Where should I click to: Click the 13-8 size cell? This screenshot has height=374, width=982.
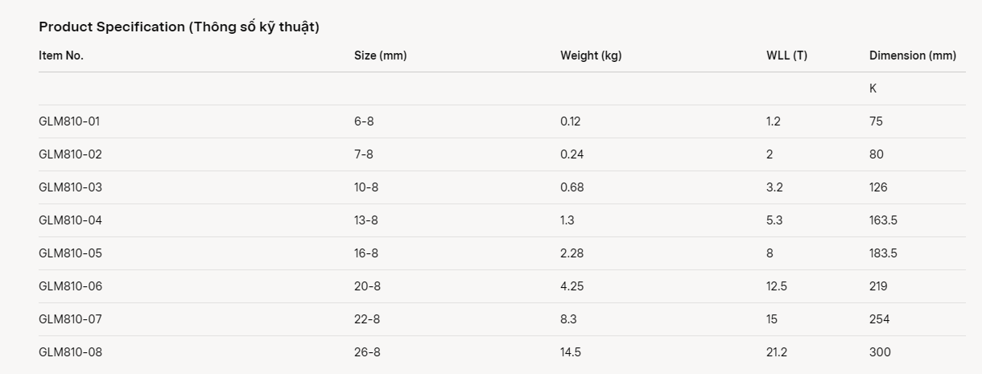pyautogui.click(x=366, y=220)
